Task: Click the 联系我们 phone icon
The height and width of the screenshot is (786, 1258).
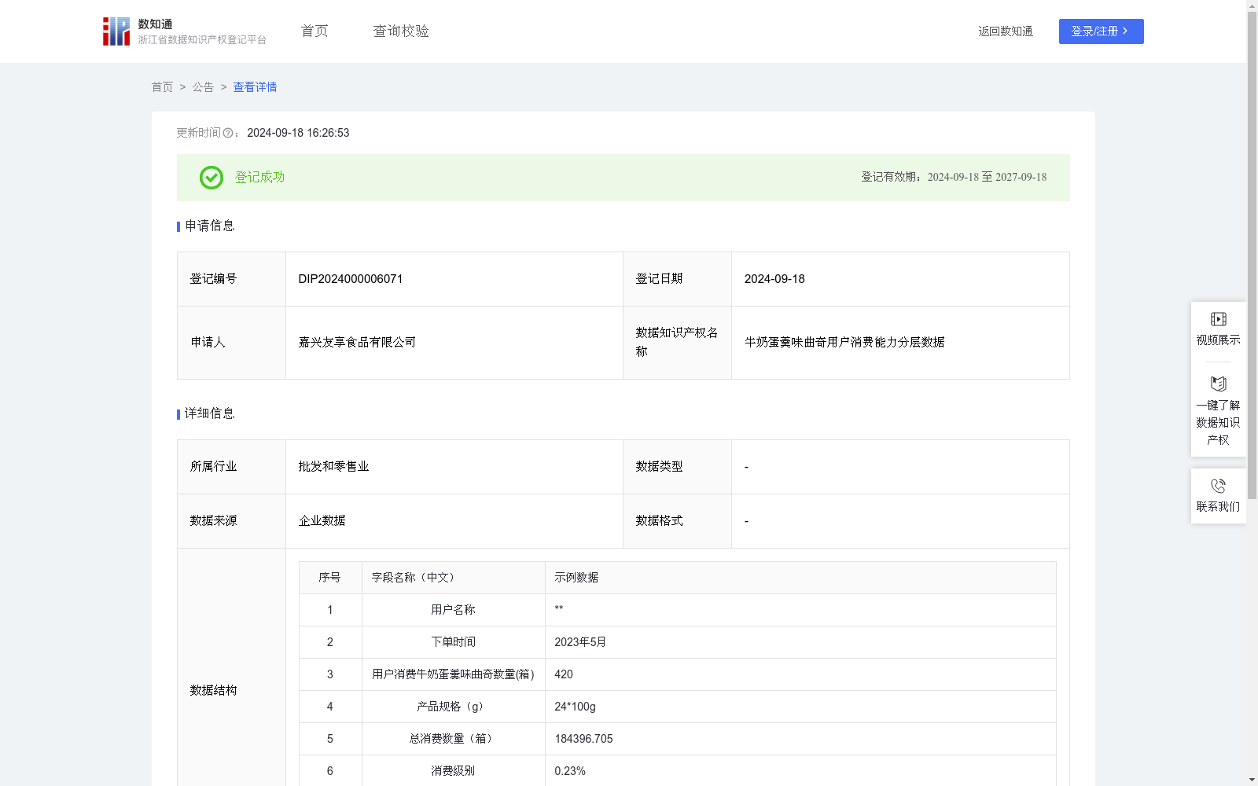Action: coord(1218,486)
